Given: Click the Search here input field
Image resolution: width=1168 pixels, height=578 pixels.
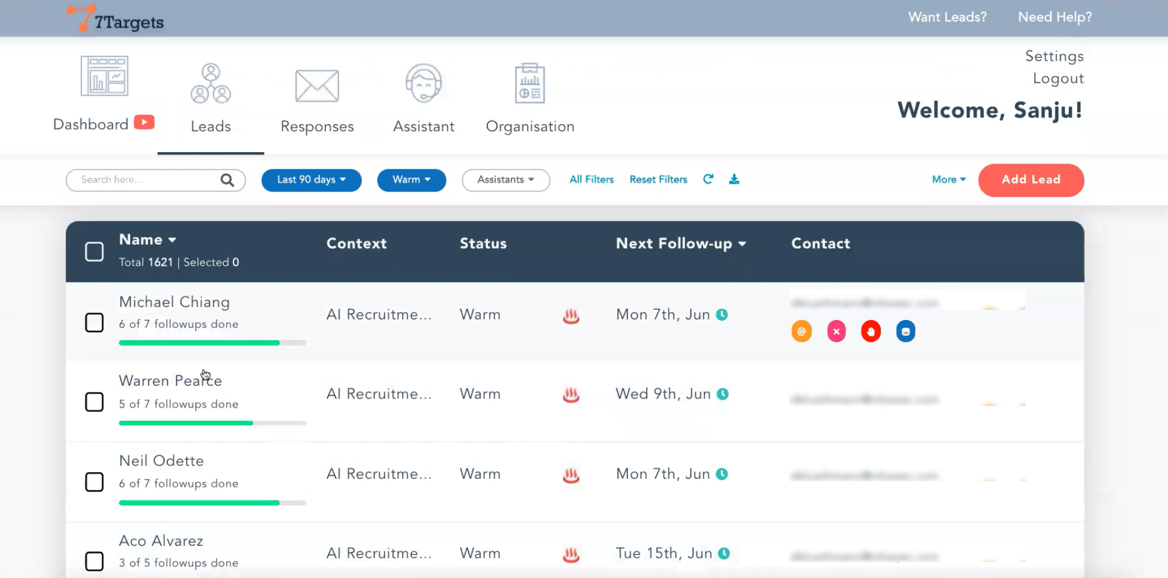Looking at the screenshot, I should click(146, 180).
